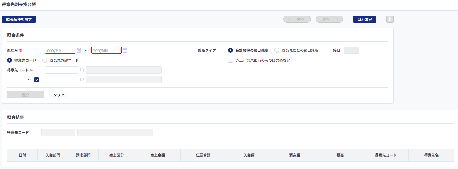Click 日付 column header
Image resolution: width=458 pixels, height=169 pixels.
tap(22, 155)
